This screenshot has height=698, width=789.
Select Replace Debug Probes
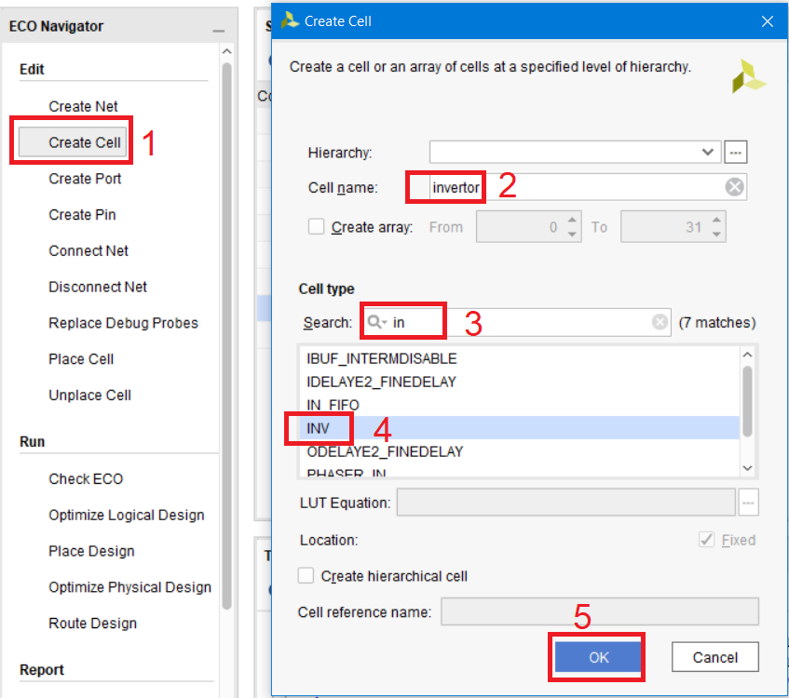coord(123,323)
